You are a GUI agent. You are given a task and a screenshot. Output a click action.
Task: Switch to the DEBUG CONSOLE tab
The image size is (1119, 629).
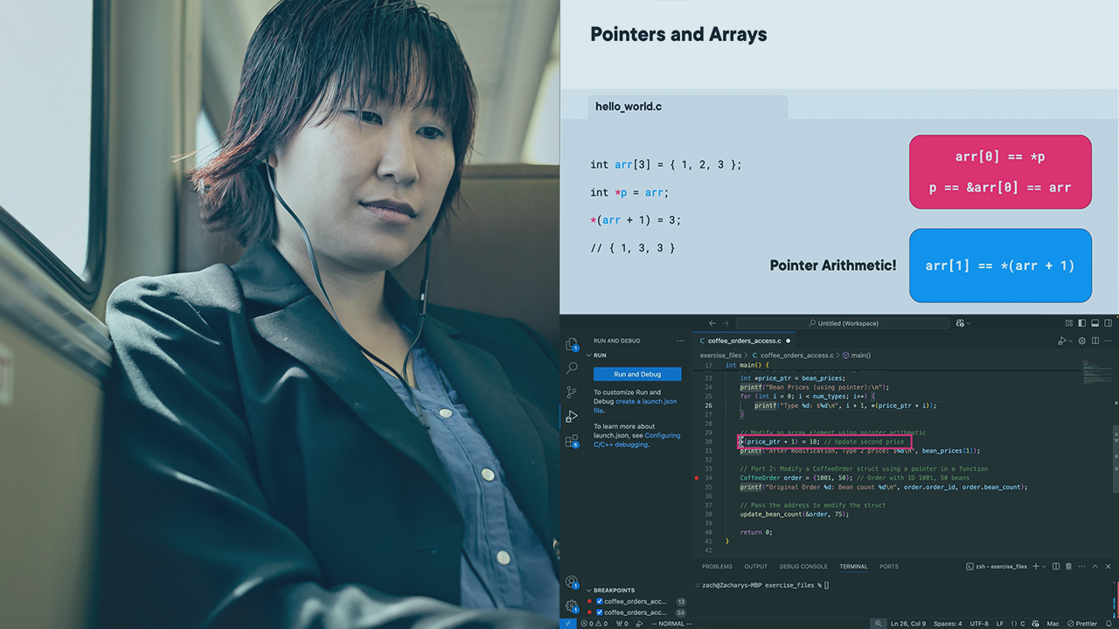pyautogui.click(x=803, y=566)
